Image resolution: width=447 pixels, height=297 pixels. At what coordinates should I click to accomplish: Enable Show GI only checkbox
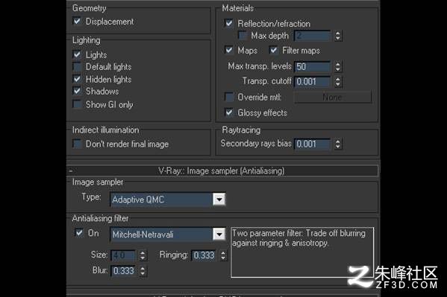[x=77, y=104]
